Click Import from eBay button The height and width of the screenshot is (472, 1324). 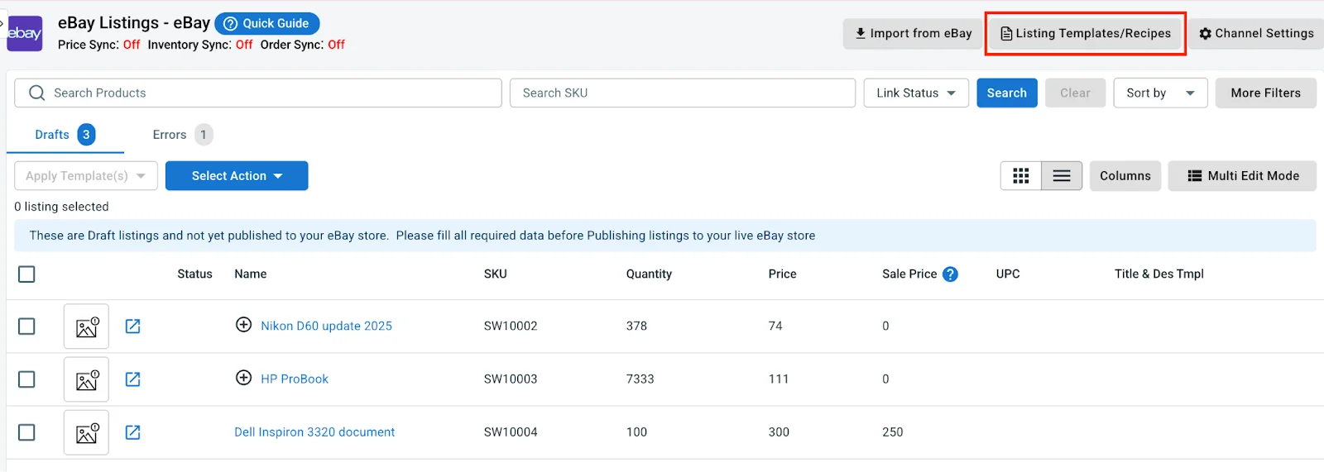(x=913, y=33)
